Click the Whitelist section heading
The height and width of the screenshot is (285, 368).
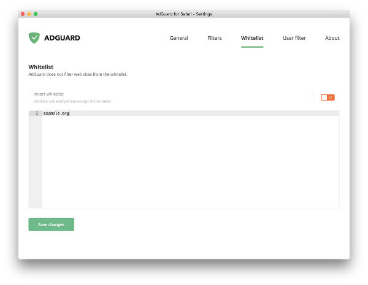(x=41, y=66)
